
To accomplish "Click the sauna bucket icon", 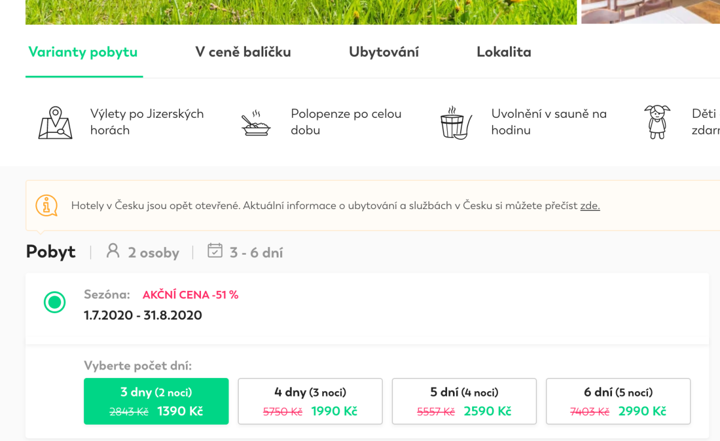I will tap(455, 123).
